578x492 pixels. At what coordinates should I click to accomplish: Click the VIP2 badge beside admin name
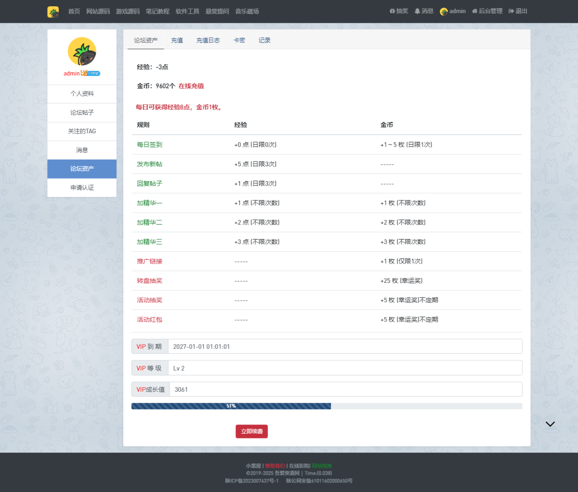(93, 73)
